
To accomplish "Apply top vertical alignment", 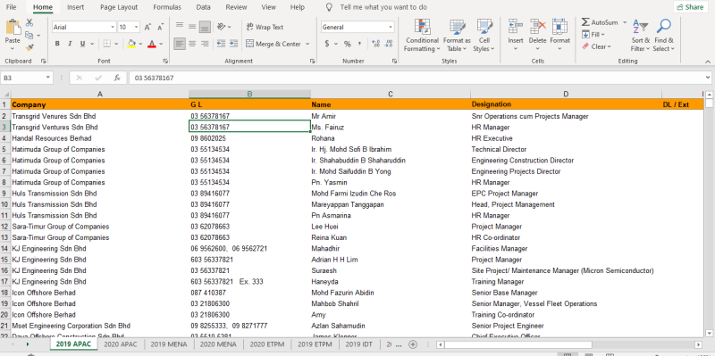I will [180, 26].
